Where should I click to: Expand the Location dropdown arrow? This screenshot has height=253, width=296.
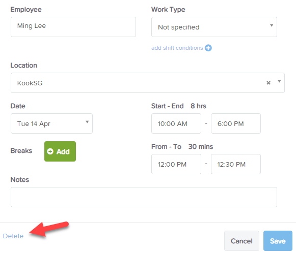pyautogui.click(x=279, y=81)
